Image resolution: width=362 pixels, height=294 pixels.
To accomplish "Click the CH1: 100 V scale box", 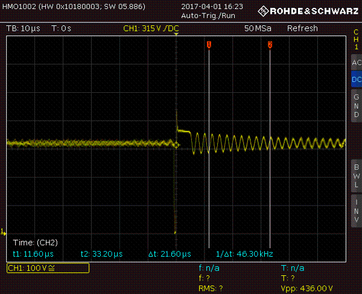I will tap(48, 268).
